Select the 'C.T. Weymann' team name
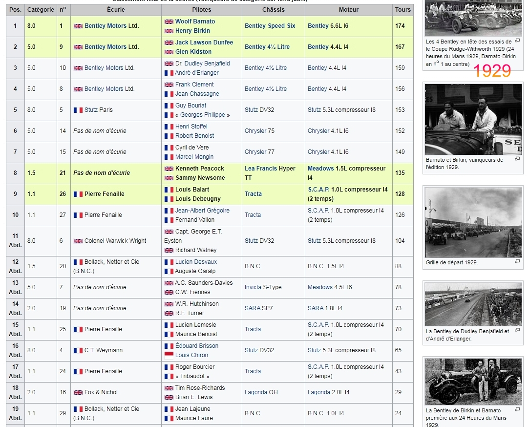The height and width of the screenshot is (427, 529). pyautogui.click(x=104, y=350)
